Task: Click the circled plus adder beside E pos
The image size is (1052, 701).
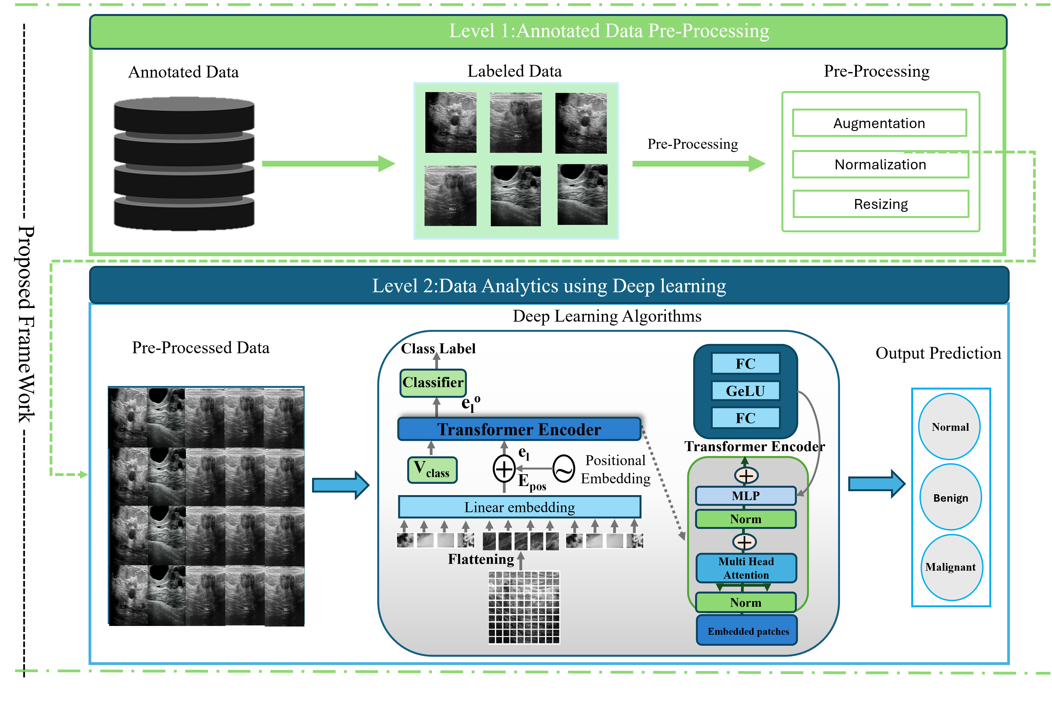Action: [x=504, y=469]
